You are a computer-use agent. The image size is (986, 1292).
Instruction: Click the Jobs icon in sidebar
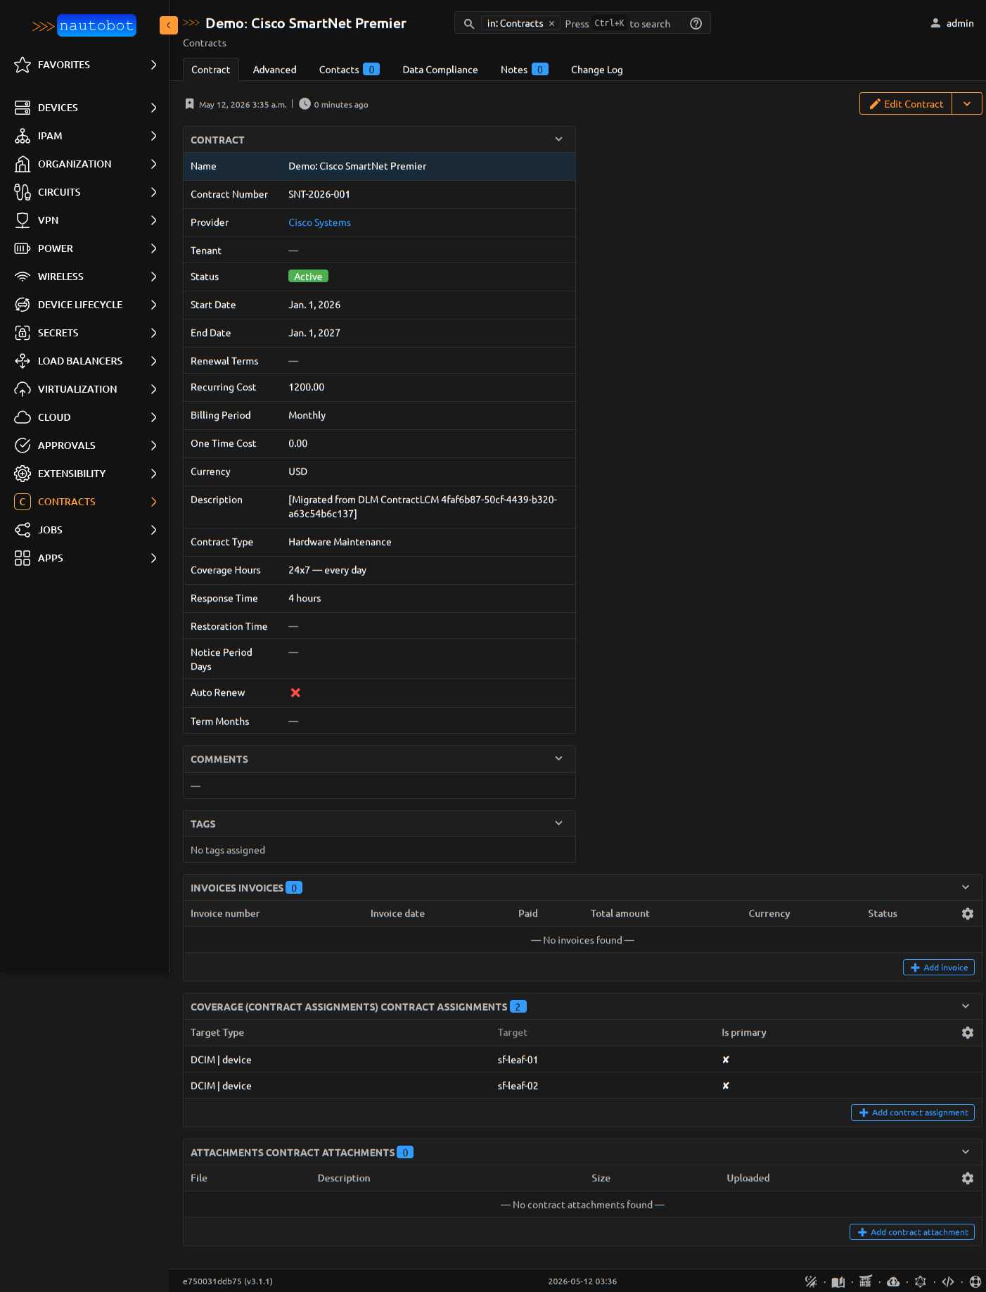[23, 530]
